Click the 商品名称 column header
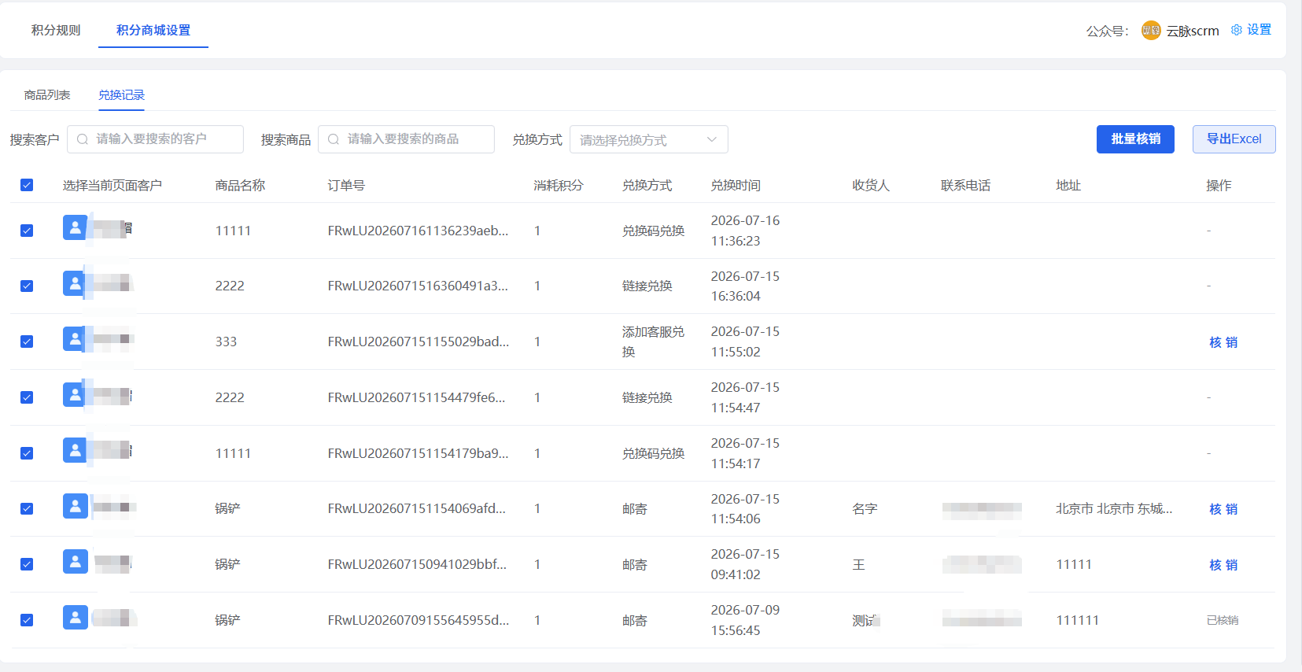 click(x=240, y=185)
